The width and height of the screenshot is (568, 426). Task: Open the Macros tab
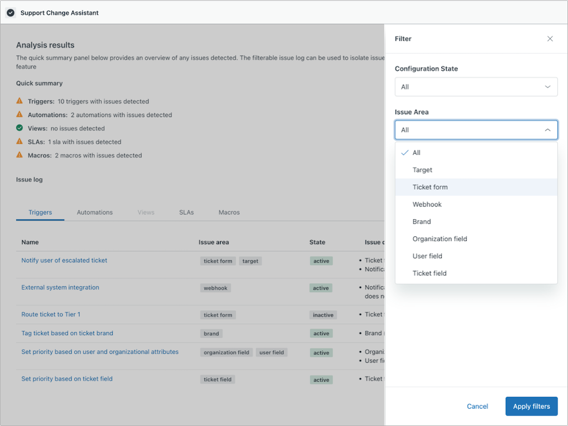pyautogui.click(x=229, y=212)
